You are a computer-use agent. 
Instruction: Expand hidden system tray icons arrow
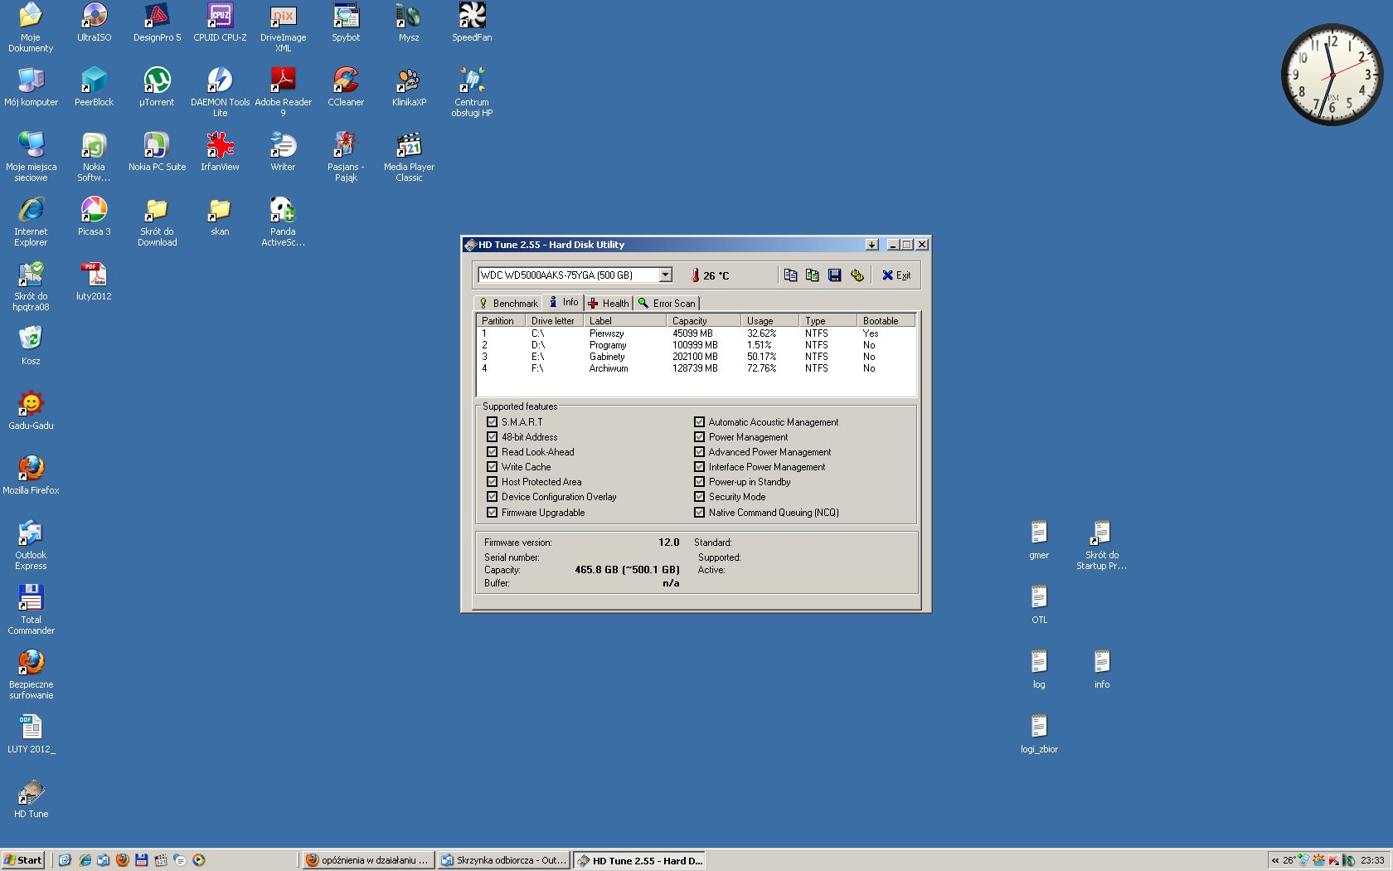point(1275,860)
